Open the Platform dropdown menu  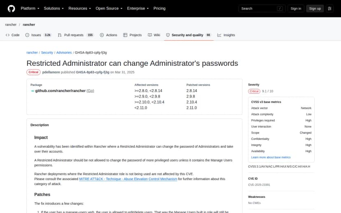(x=30, y=9)
